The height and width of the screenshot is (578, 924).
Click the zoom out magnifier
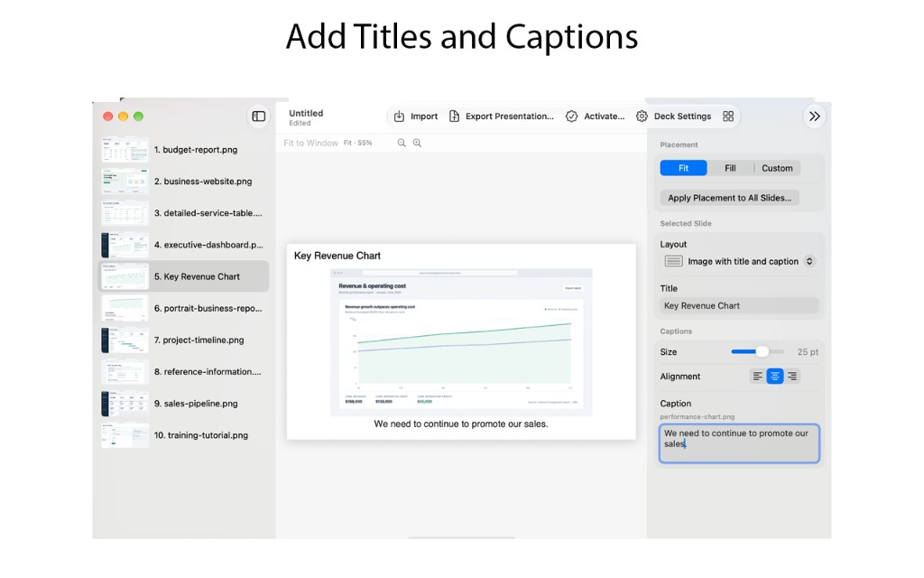tap(402, 143)
